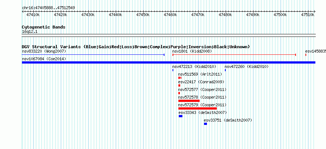The image size is (326, 149).
Task: Click the 16q12.1 band label
Action: pyautogui.click(x=30, y=32)
